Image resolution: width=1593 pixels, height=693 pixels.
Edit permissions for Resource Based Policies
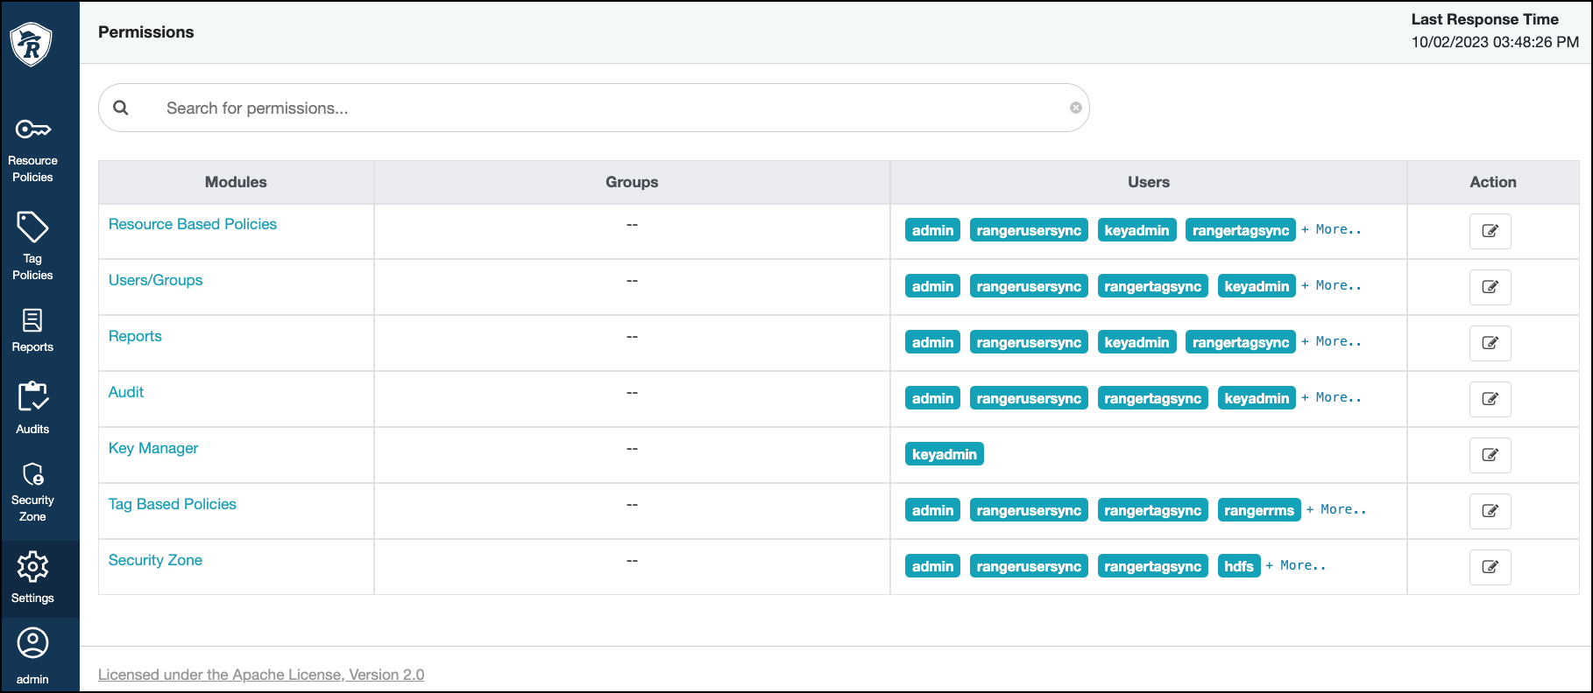(1490, 231)
